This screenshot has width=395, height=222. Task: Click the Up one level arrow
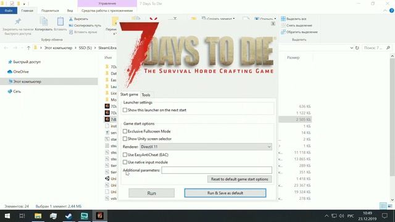pyautogui.click(x=28, y=48)
